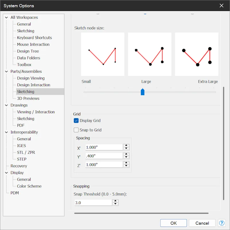Select IGES interoperability options
This screenshot has height=230, width=230.
[x=21, y=146]
